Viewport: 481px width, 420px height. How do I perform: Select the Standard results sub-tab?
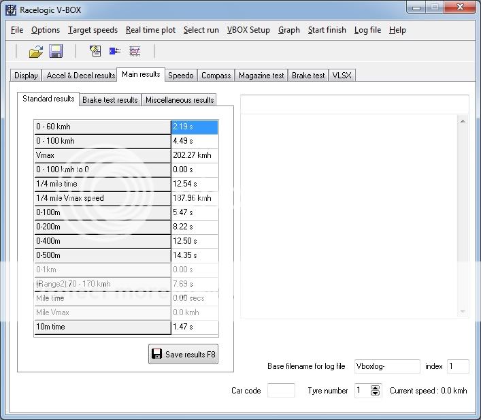(48, 99)
